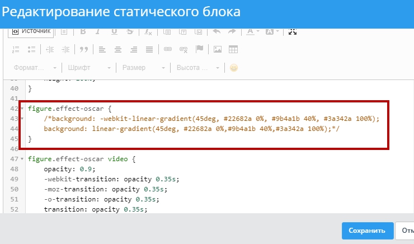Toggle the Источник source view button
The width and height of the screenshot is (414, 244).
point(31,31)
